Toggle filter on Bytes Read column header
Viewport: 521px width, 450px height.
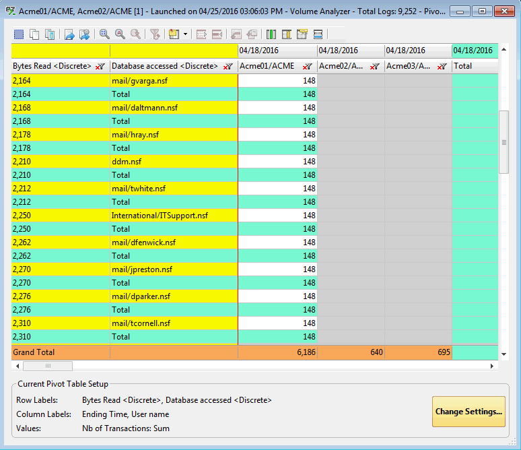click(100, 67)
